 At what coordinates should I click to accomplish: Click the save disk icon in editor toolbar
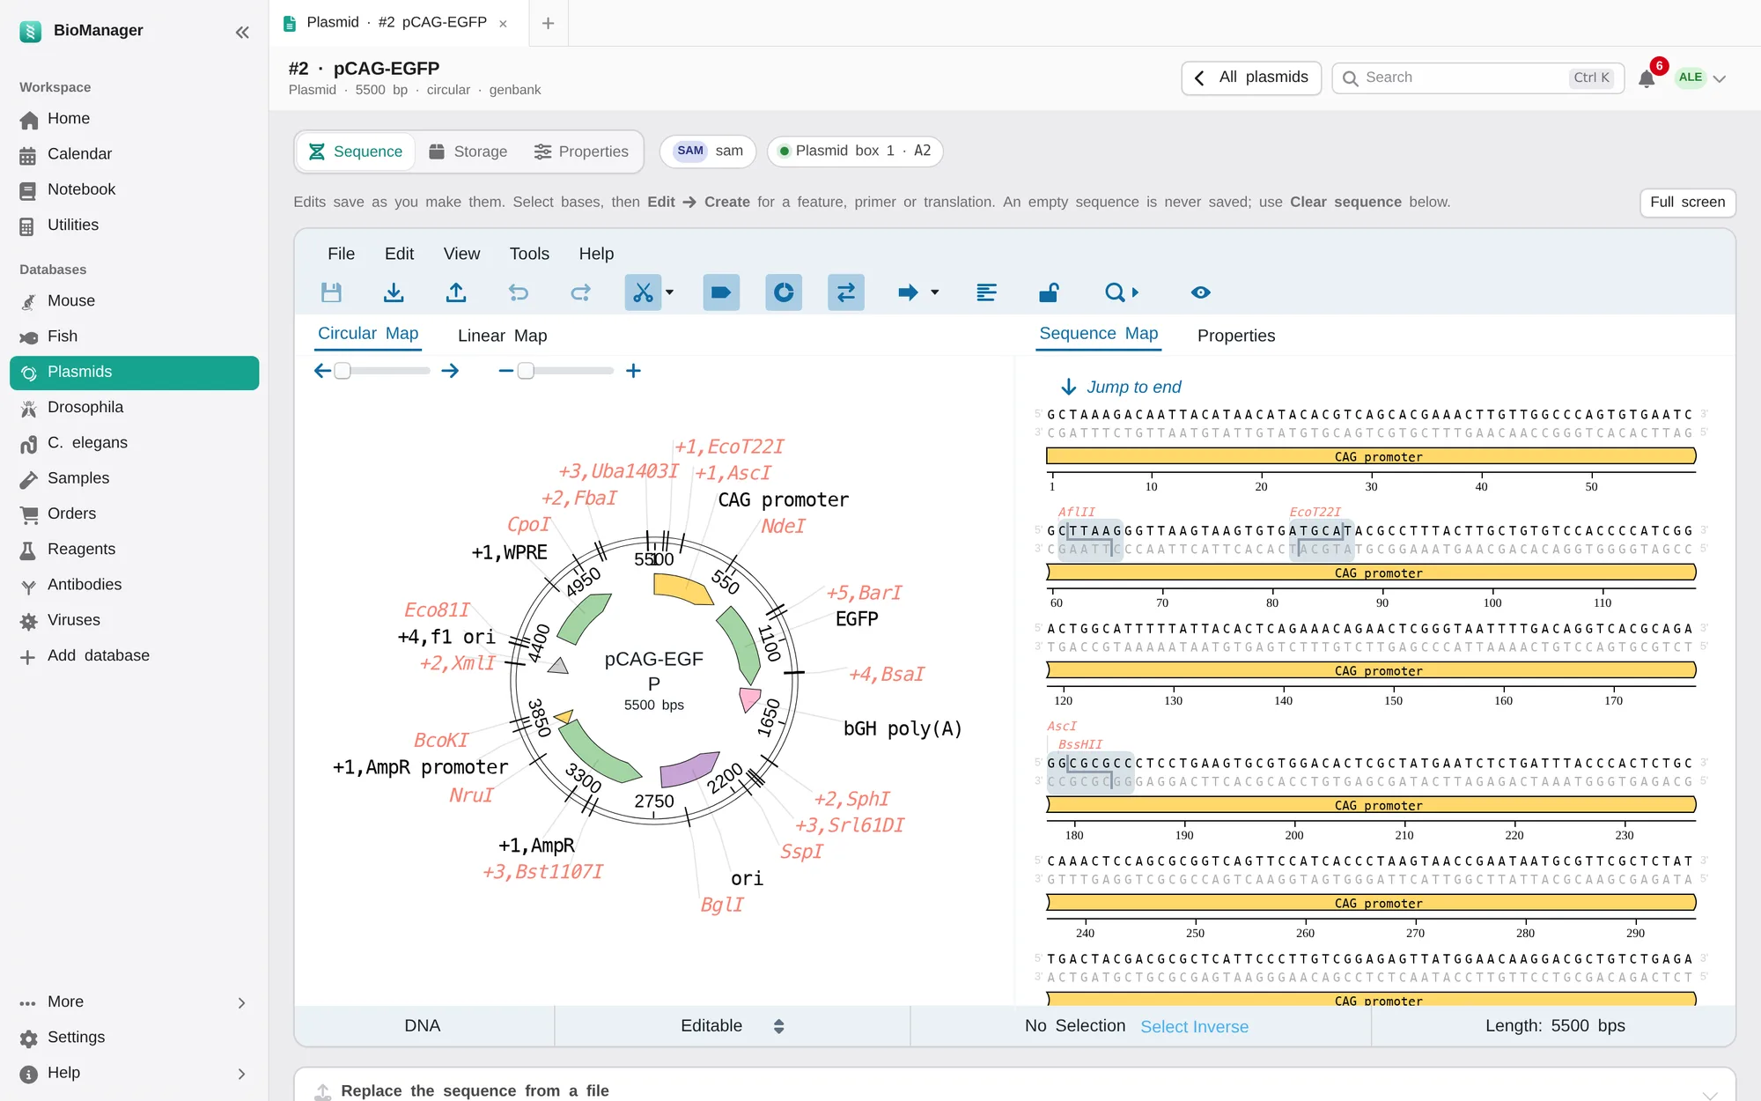331,292
